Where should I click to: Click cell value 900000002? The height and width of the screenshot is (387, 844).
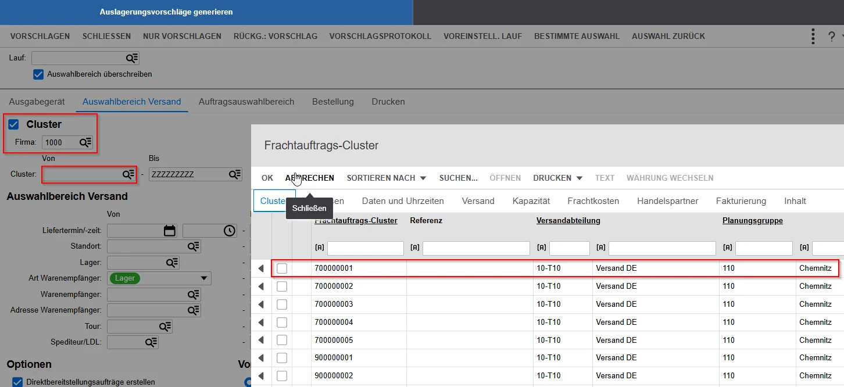334,376
